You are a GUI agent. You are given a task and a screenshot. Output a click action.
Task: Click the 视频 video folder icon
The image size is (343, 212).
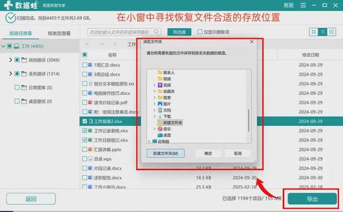click(x=160, y=85)
